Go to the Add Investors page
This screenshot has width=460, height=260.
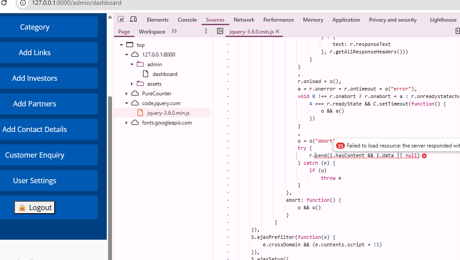click(35, 78)
